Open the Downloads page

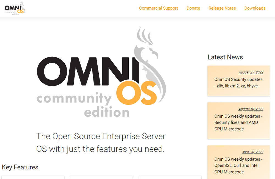click(x=255, y=8)
